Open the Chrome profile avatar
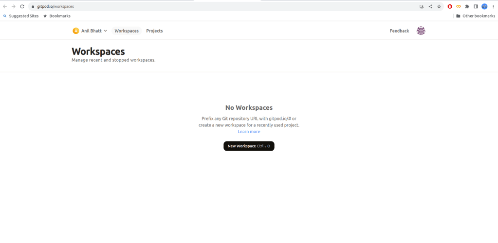The image size is (498, 243). tap(484, 6)
